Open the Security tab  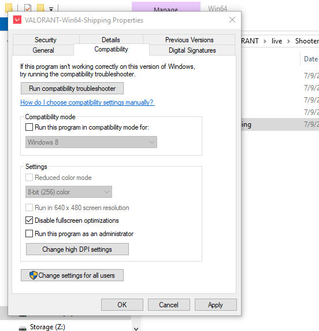(x=46, y=40)
